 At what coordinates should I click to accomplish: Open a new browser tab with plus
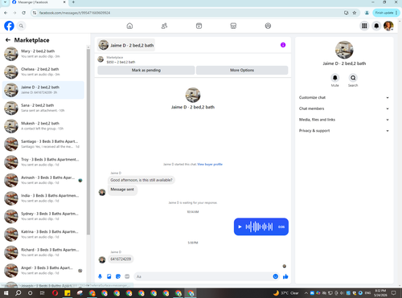pyautogui.click(x=73, y=2)
